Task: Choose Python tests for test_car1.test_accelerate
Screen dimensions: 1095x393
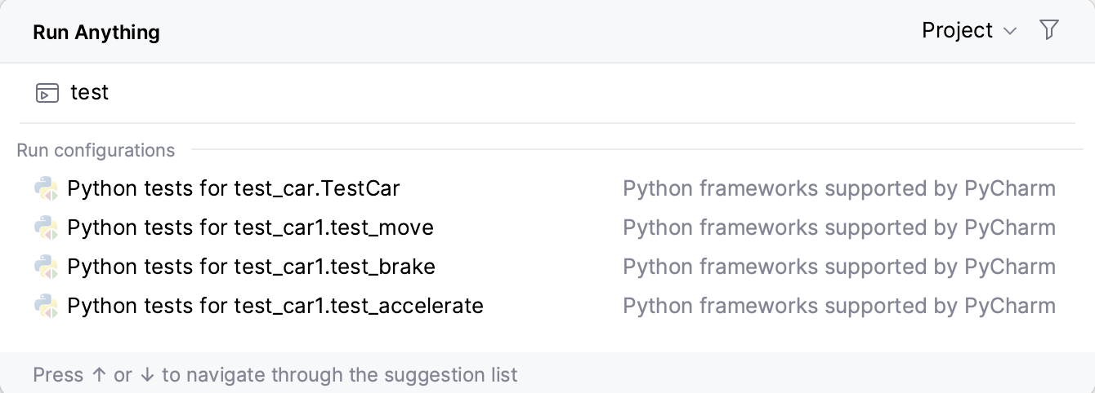Action: coord(275,307)
